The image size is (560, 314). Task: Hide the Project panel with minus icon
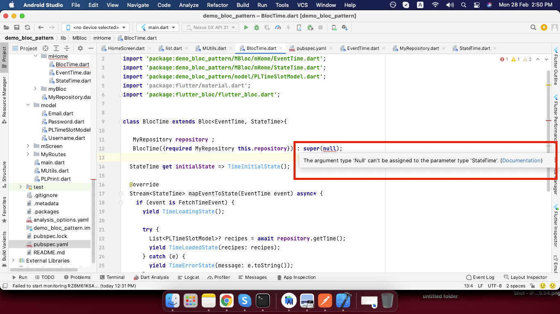[91, 48]
